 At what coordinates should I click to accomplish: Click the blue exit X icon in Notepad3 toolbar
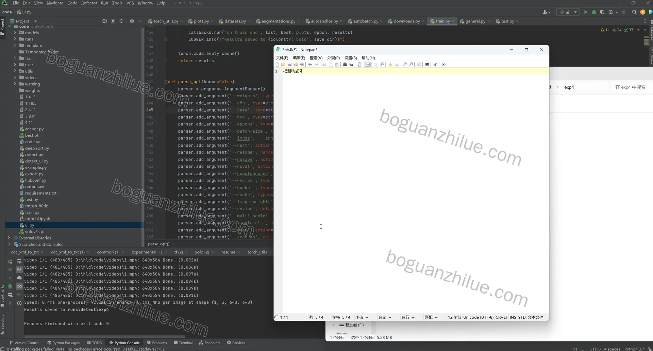click(443, 64)
